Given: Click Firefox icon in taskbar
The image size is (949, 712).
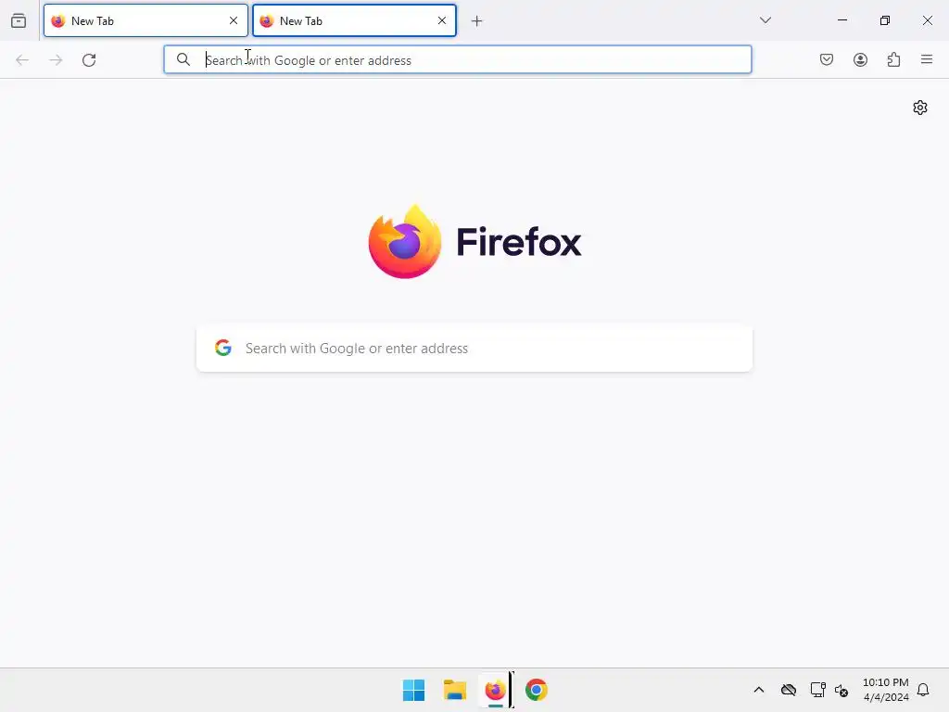Looking at the screenshot, I should [495, 690].
